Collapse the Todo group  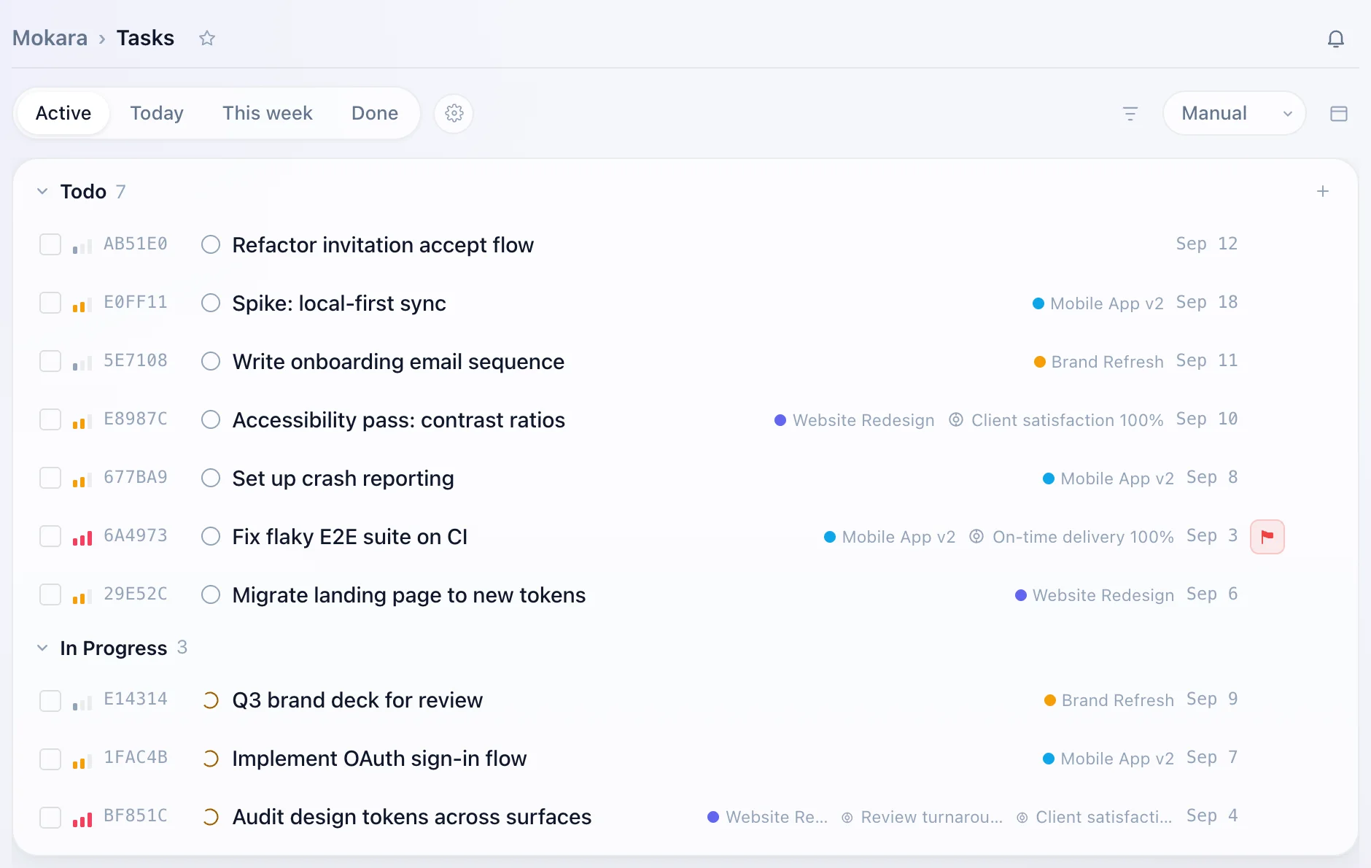(42, 191)
